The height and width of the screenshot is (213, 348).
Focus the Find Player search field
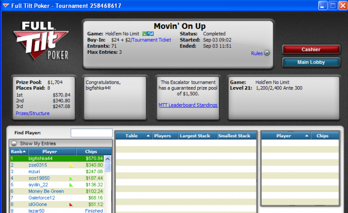pyautogui.click(x=91, y=133)
